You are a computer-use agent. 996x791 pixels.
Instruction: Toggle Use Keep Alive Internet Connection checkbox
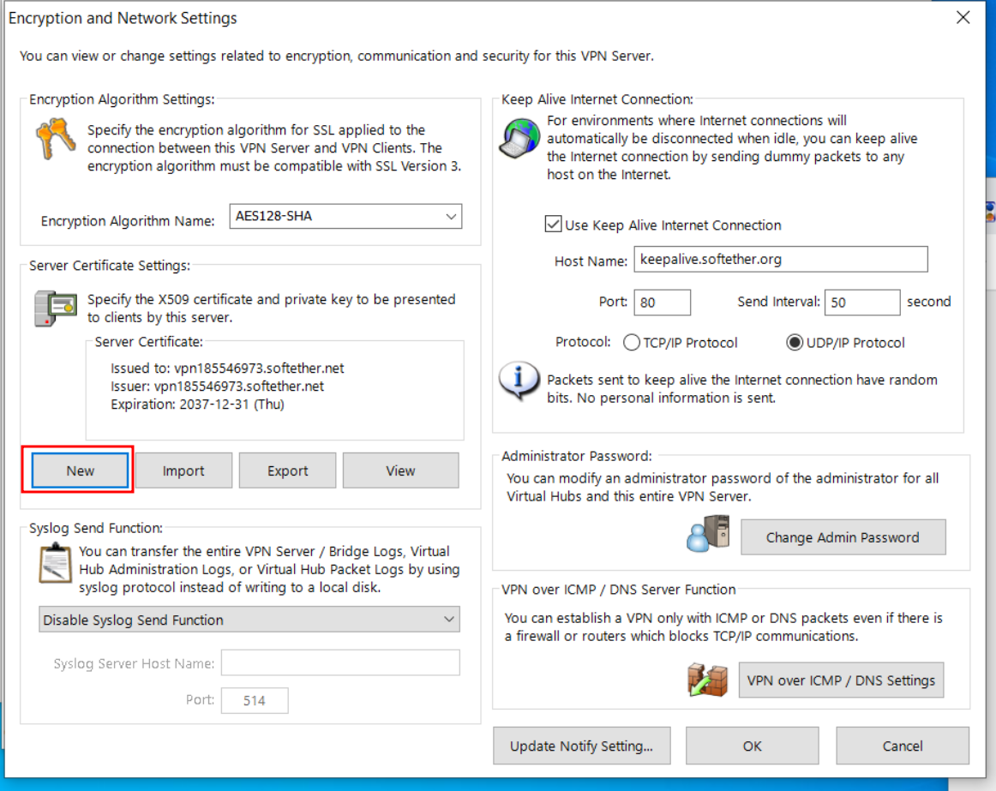(554, 225)
